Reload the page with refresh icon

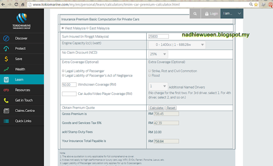coord(16,5)
